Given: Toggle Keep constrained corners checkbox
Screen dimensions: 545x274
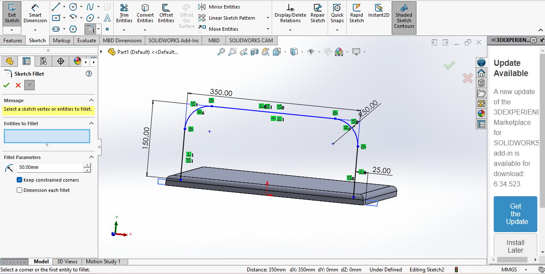Looking at the screenshot, I should (19, 180).
